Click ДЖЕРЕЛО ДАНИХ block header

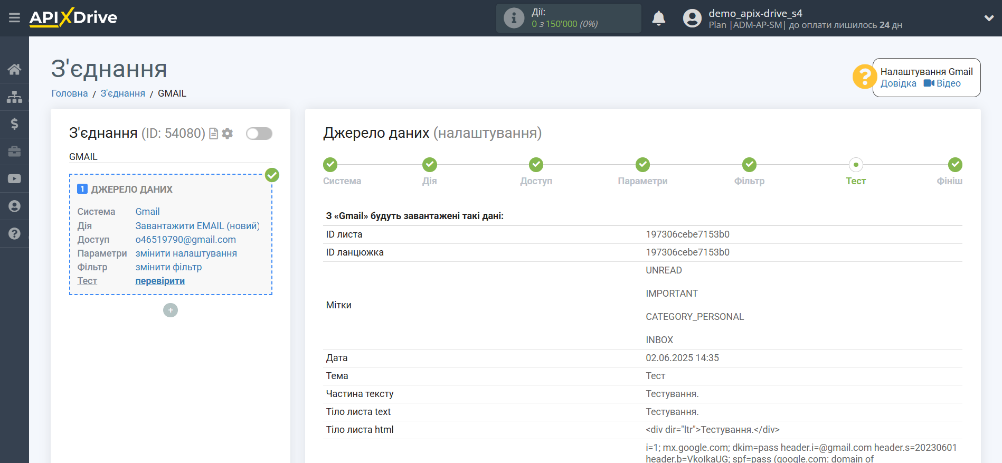coord(131,190)
